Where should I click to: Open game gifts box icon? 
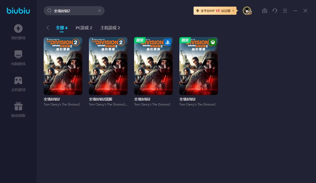18,106
